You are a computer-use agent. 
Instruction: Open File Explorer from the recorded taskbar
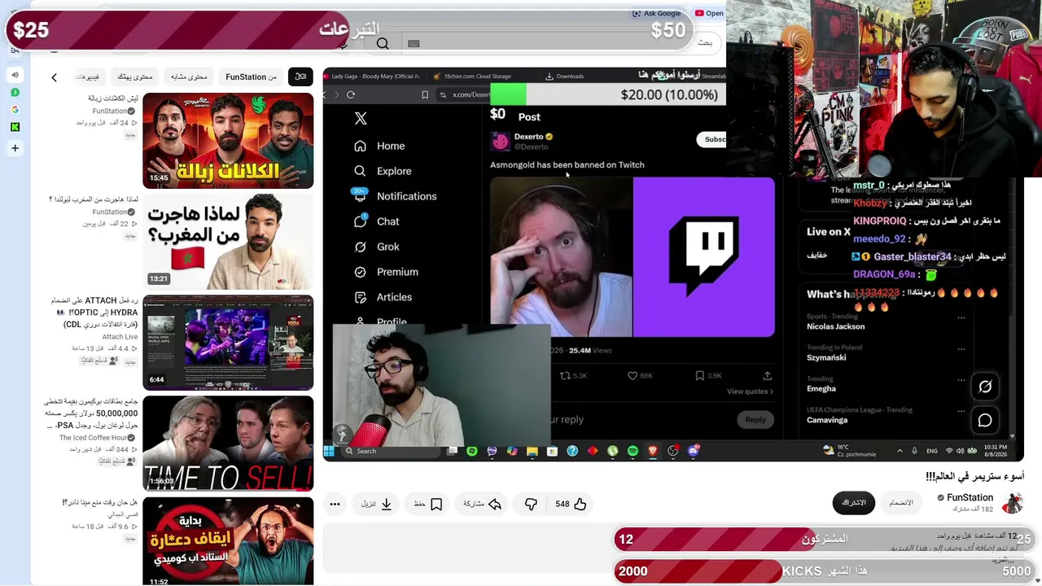[532, 451]
